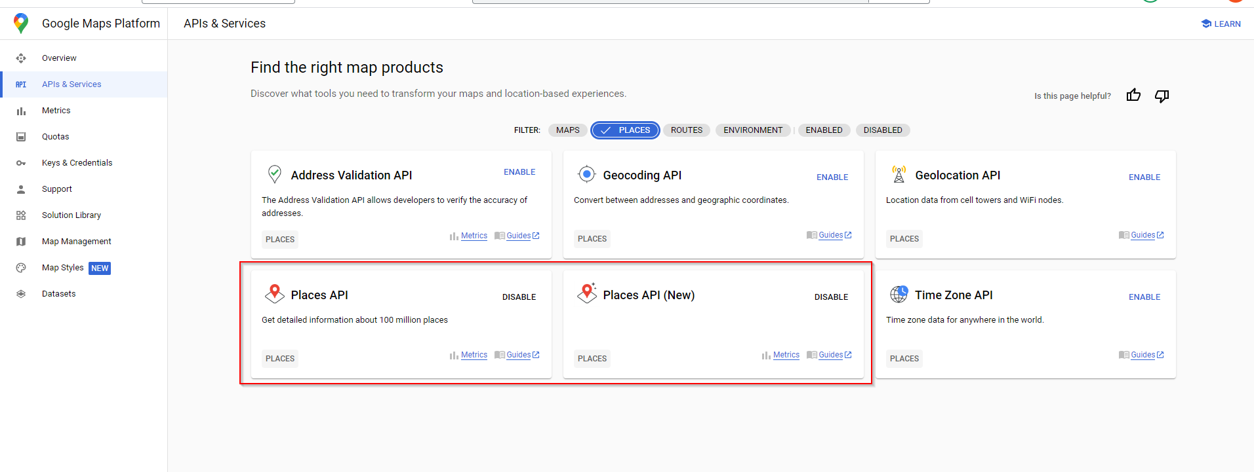
Task: Open Keys & Credentials page
Action: tap(77, 163)
